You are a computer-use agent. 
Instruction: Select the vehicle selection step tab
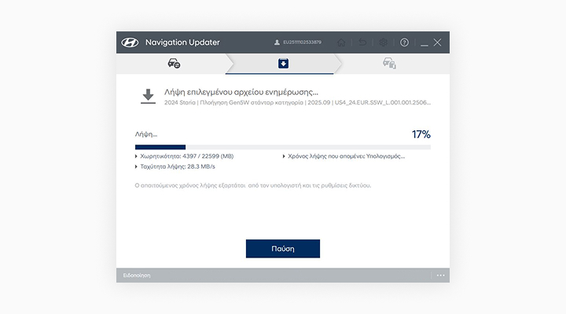[x=174, y=64]
